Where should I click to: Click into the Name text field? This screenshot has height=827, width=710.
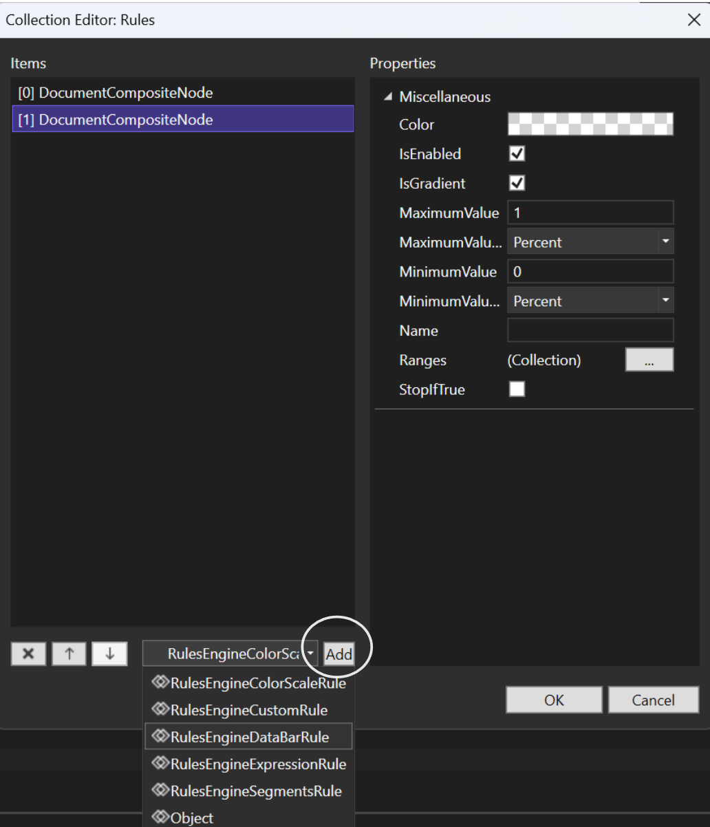(x=590, y=331)
